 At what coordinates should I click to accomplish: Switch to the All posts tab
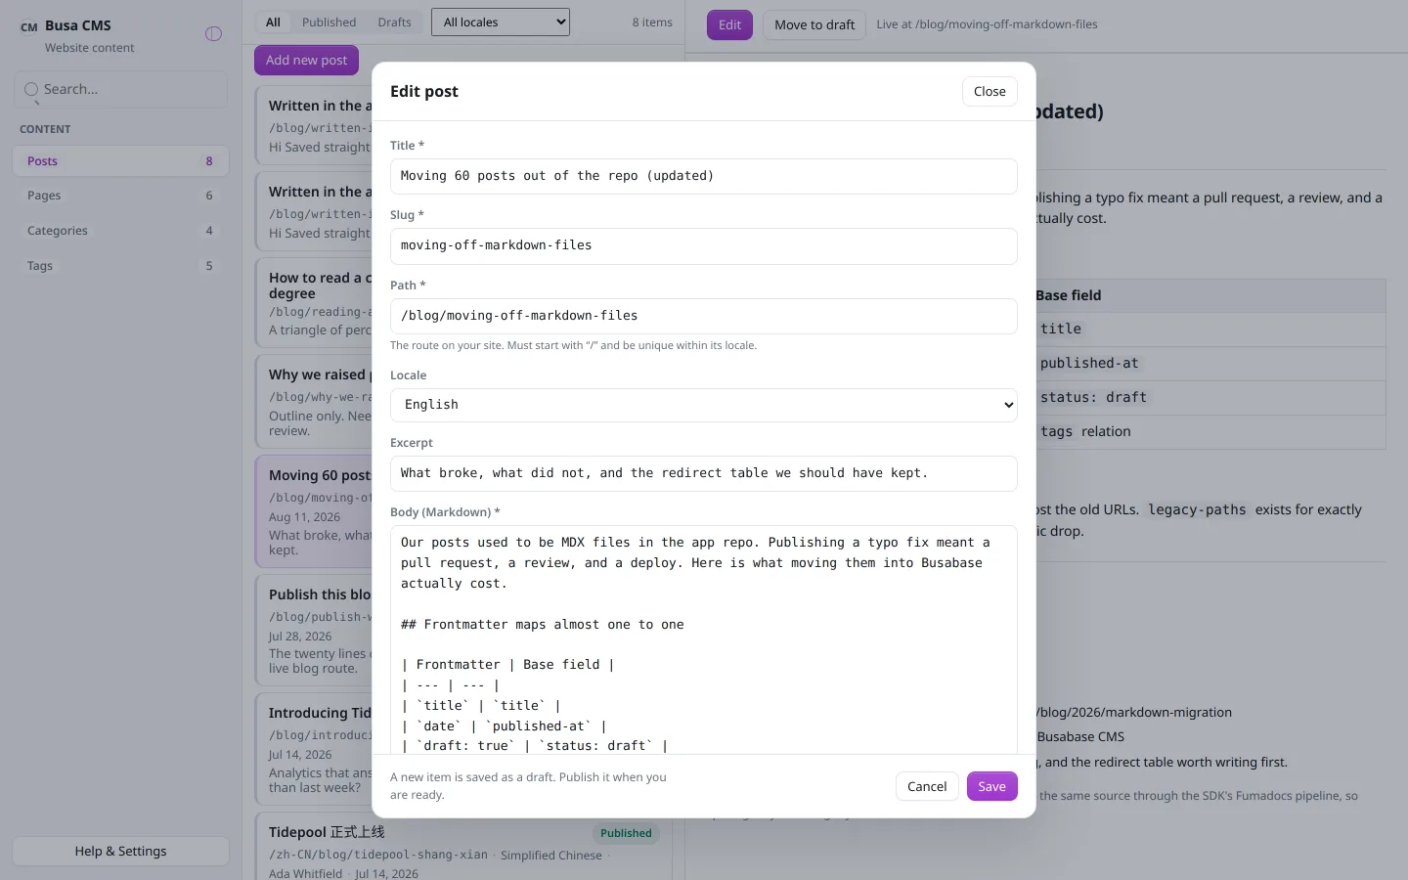tap(273, 22)
